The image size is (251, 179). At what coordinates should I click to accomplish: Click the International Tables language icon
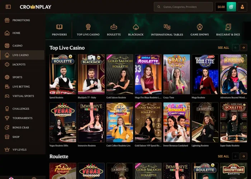(167, 27)
